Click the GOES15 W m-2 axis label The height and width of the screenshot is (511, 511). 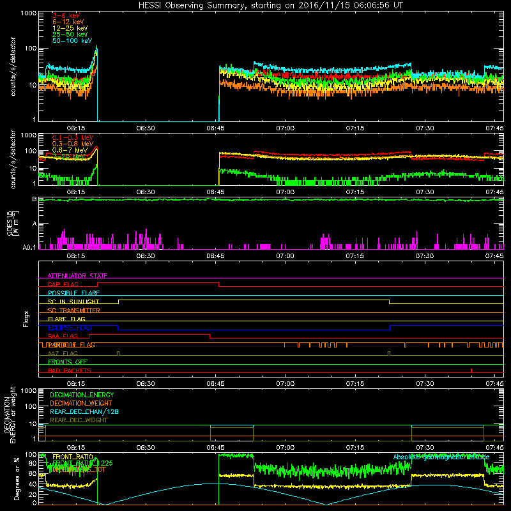[13, 224]
